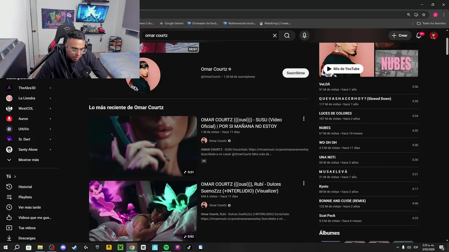The height and width of the screenshot is (252, 449).
Task: Open the NUBES thumbnail in the mix card
Action: (396, 63)
